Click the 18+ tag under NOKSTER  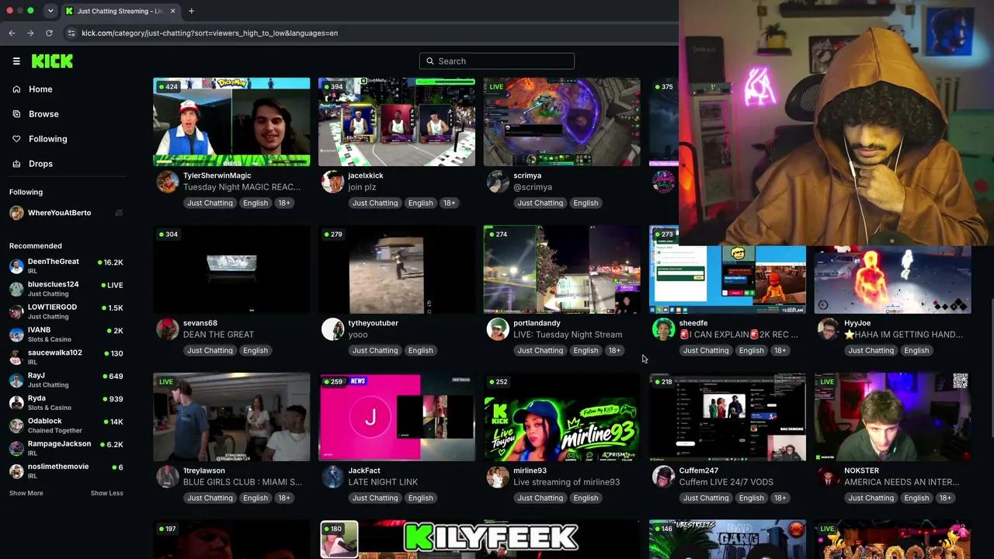pyautogui.click(x=945, y=498)
